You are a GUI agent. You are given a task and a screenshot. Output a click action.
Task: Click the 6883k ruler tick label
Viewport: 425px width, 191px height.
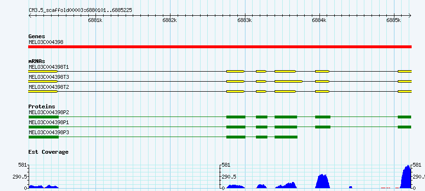244,21
